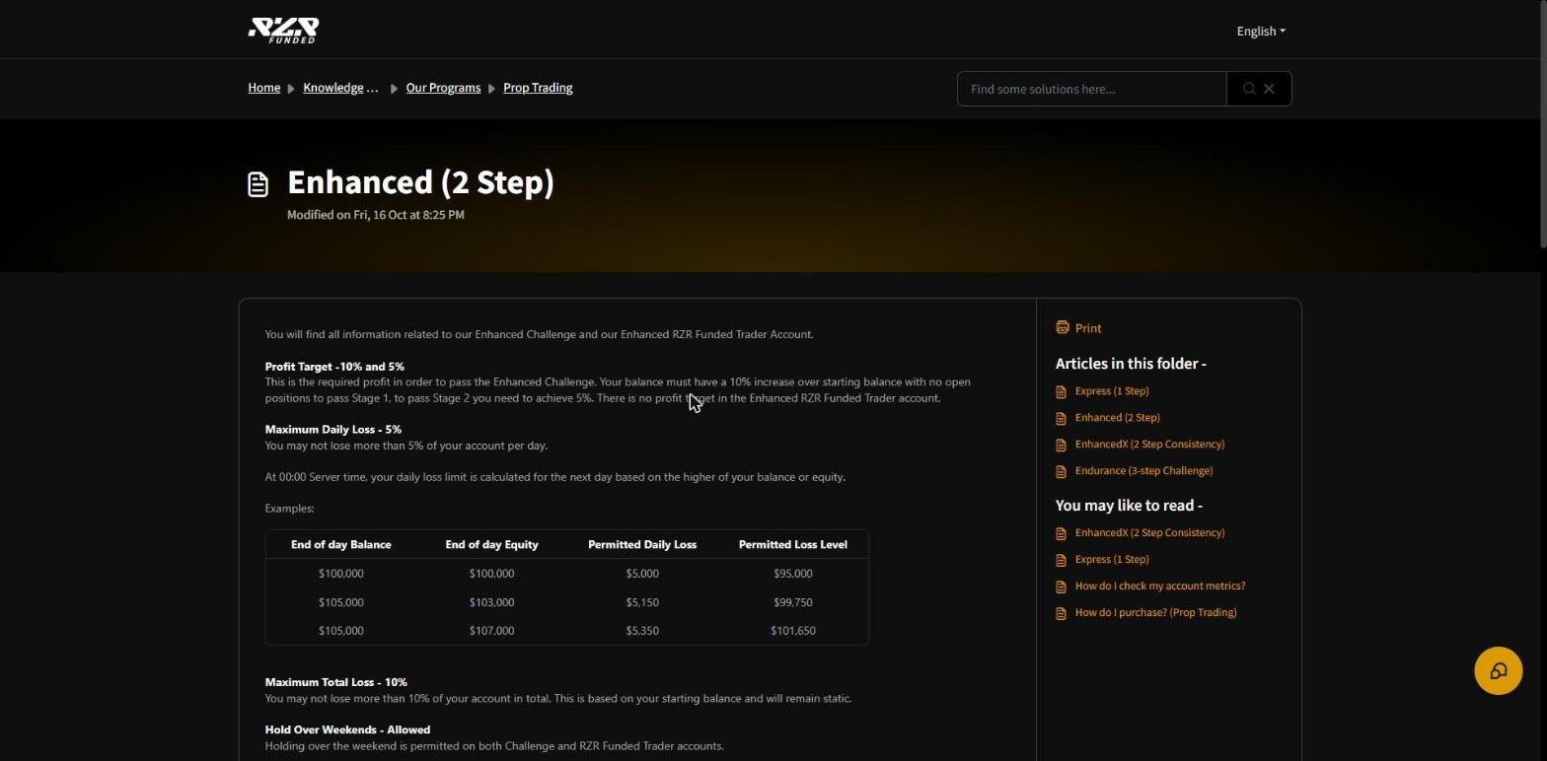Screen dimensions: 1547x761
Task: Click the RZR Funded logo
Action: (283, 31)
